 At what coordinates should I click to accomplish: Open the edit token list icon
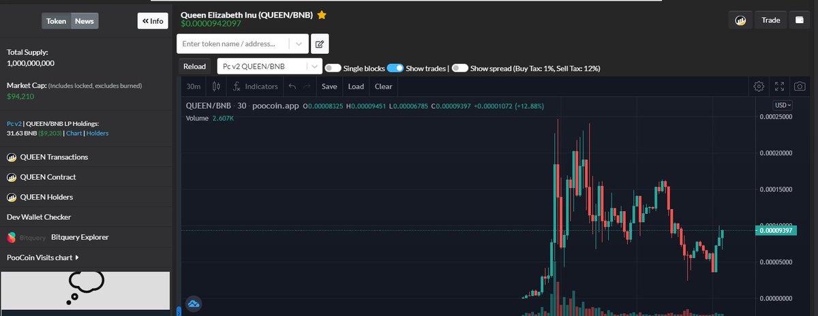[x=320, y=44]
